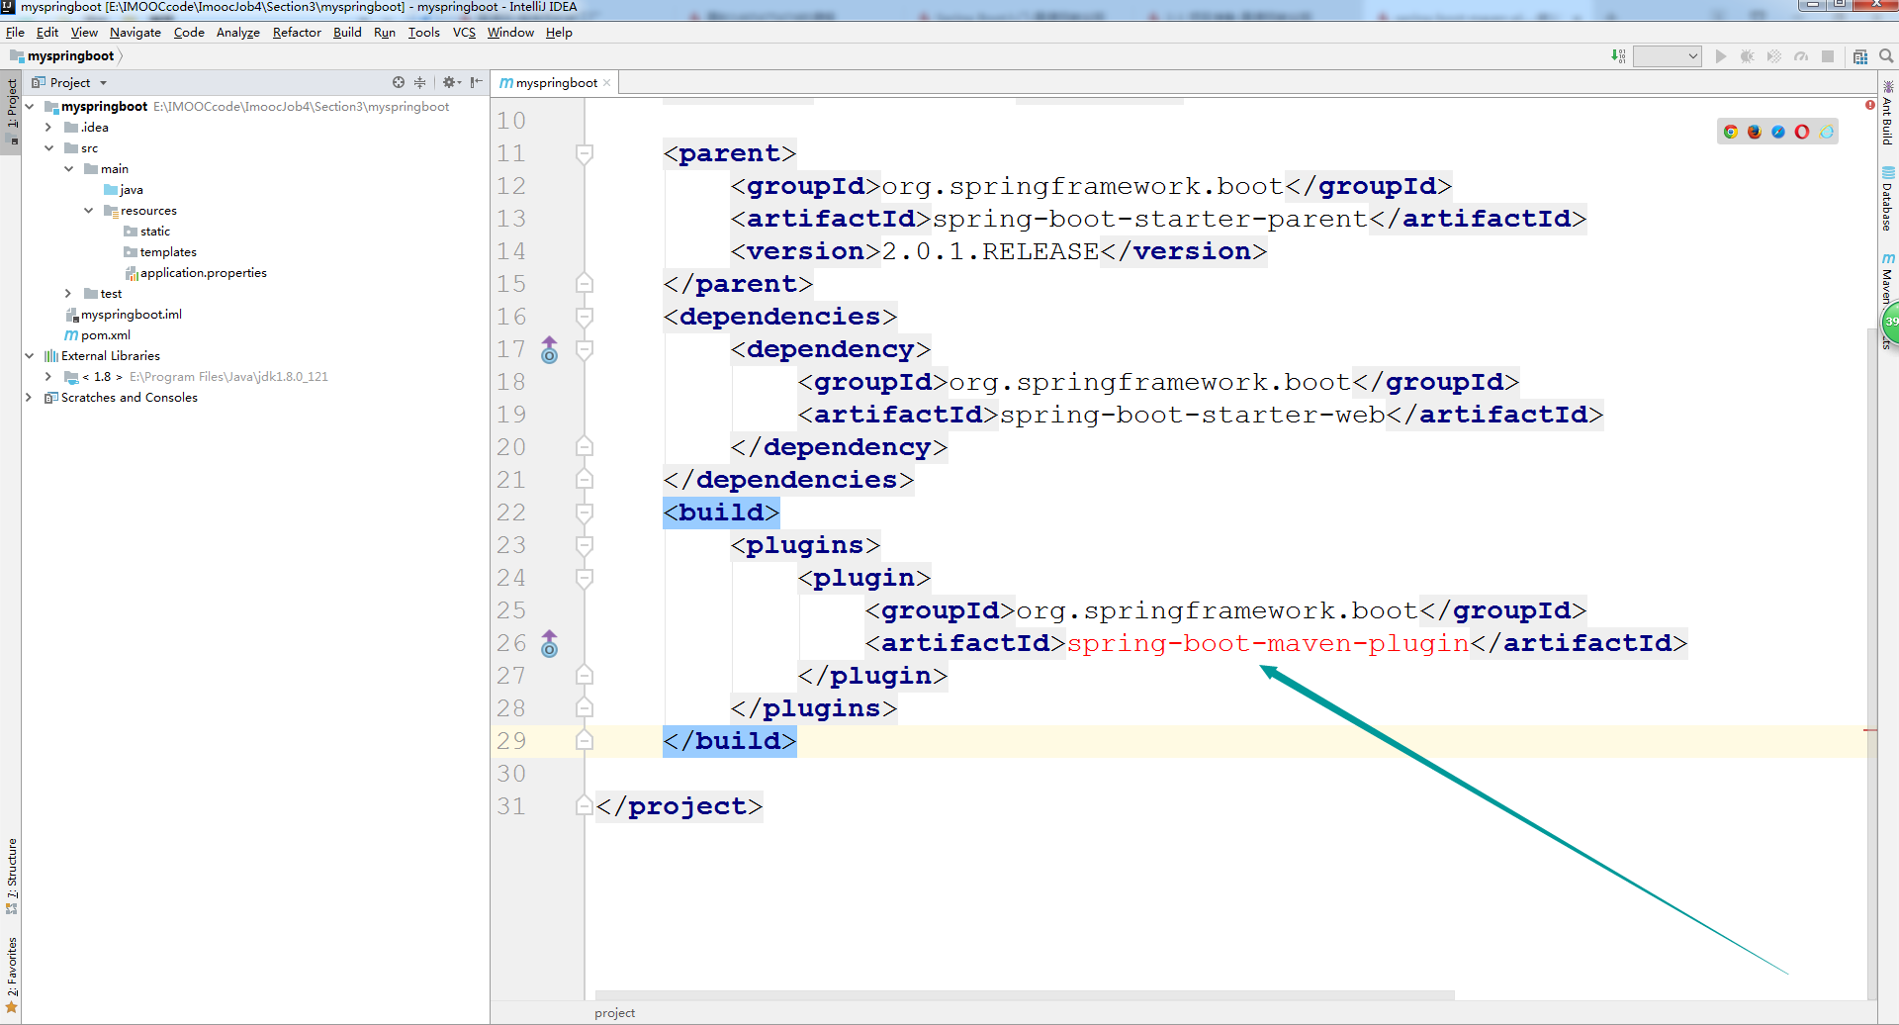Click the Stop square icon
Viewport: 1899px width, 1025px height.
click(x=1828, y=56)
